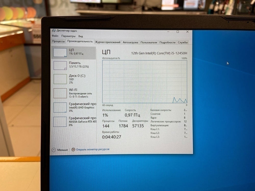Click the Intel(R) UHD Graphics entry label
This screenshot has width=255, height=191.
point(82,107)
